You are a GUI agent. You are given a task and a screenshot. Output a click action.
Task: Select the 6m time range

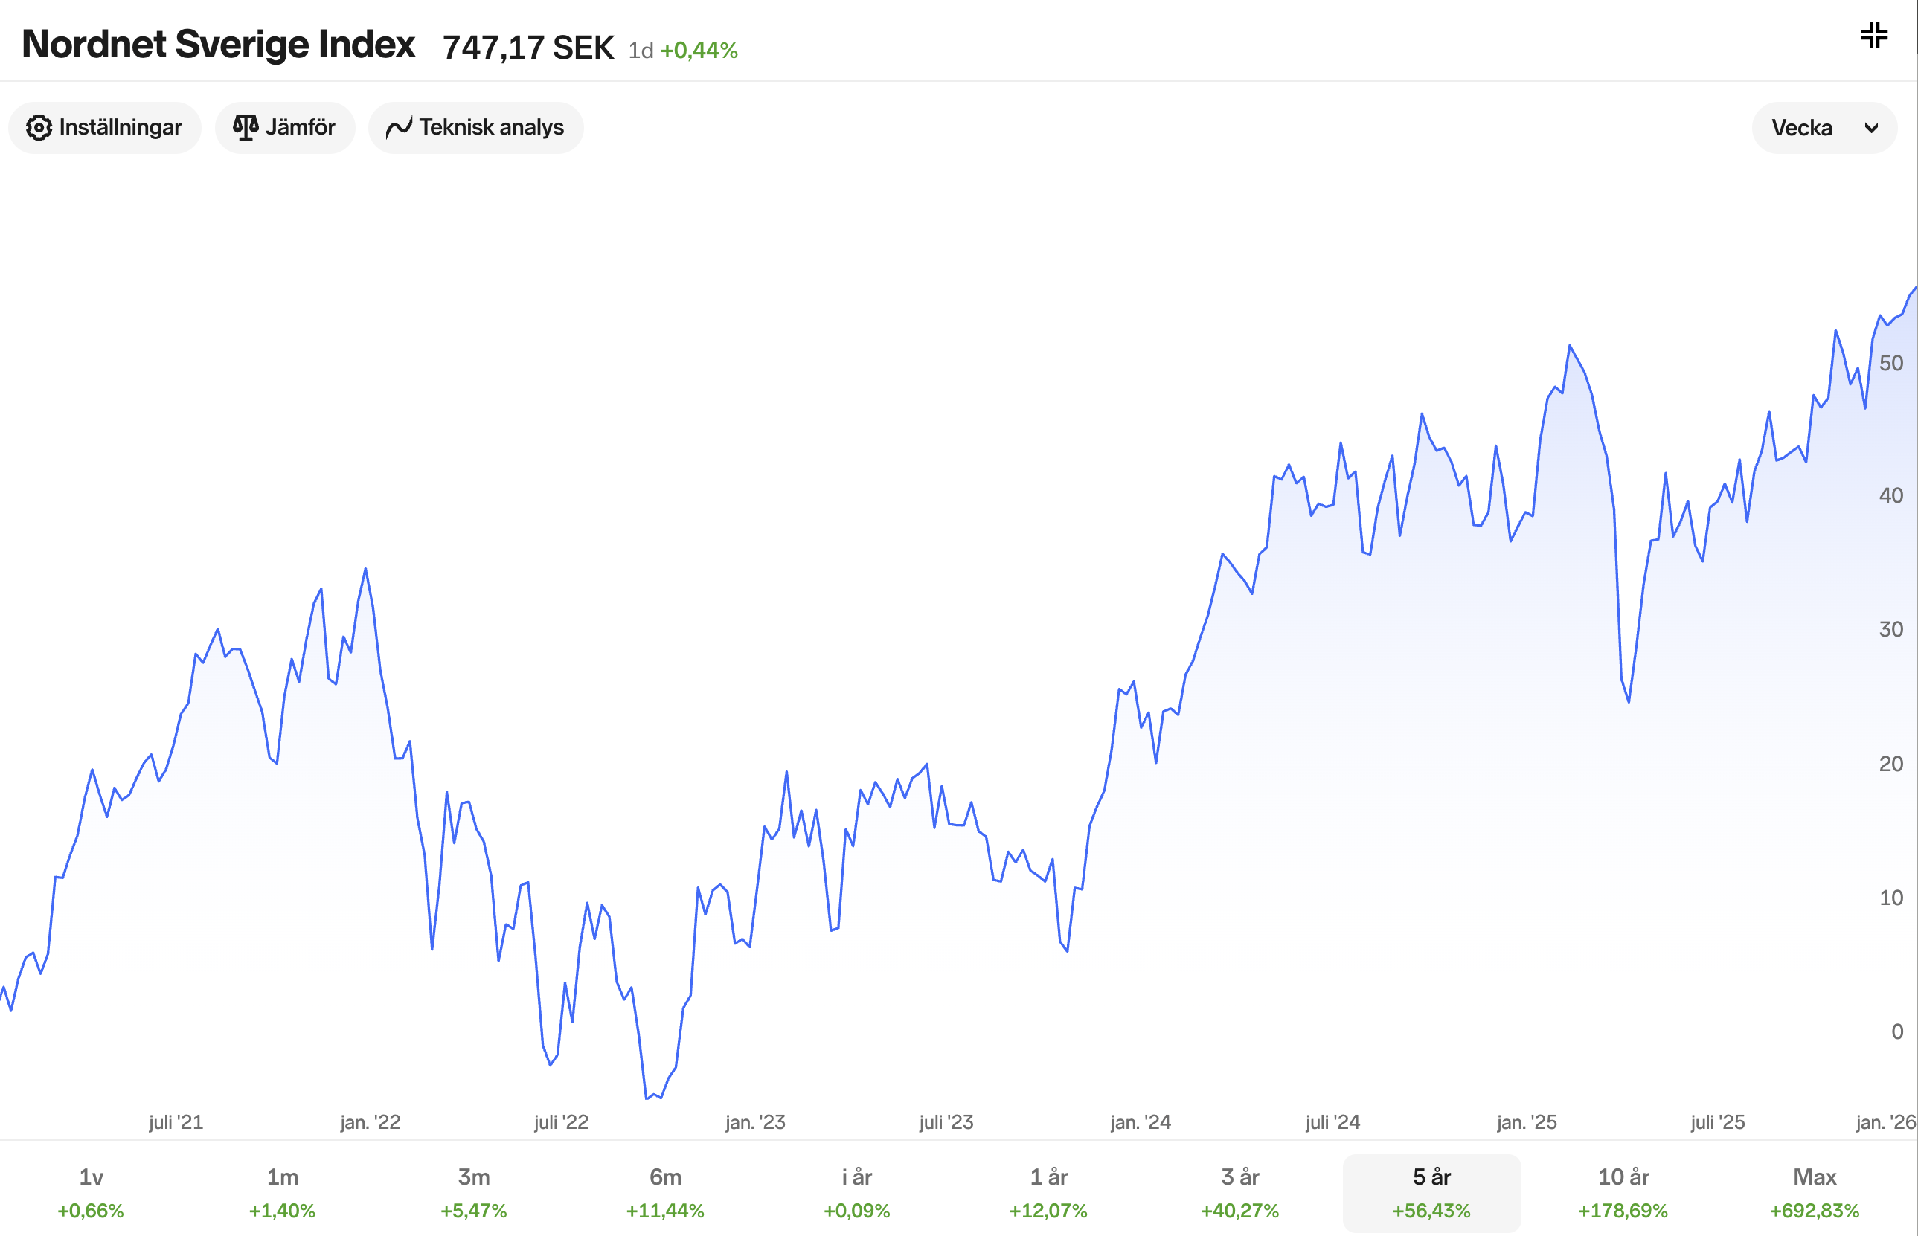[666, 1193]
